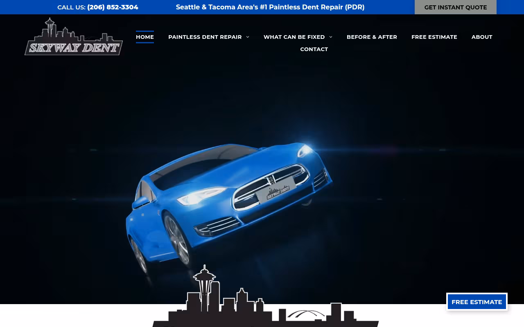
Task: Open the Contact page link
Action: (x=314, y=49)
